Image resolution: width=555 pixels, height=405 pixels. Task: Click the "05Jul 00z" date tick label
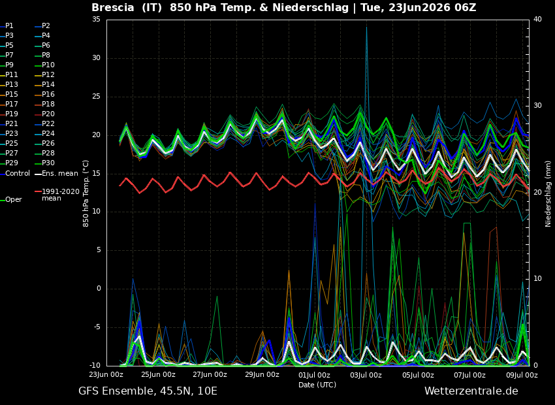[418, 375]
